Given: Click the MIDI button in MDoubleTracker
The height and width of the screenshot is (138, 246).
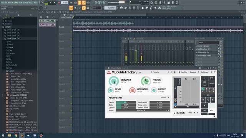Looking at the screenshot, I should tap(204, 110).
